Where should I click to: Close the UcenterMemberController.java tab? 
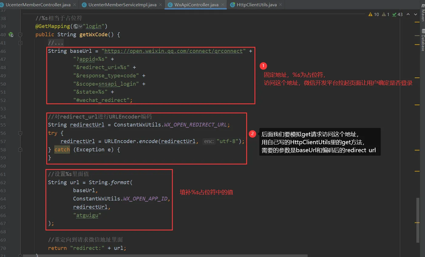pyautogui.click(x=75, y=5)
